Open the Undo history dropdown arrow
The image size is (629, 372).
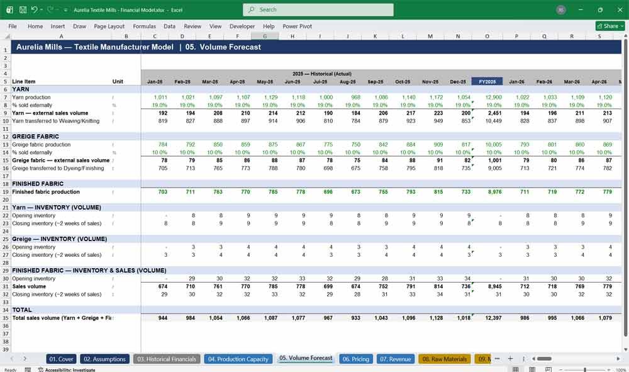[x=42, y=10]
